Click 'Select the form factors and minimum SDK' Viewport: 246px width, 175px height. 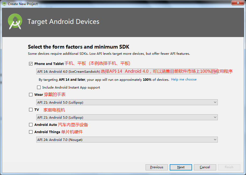tap(79, 47)
